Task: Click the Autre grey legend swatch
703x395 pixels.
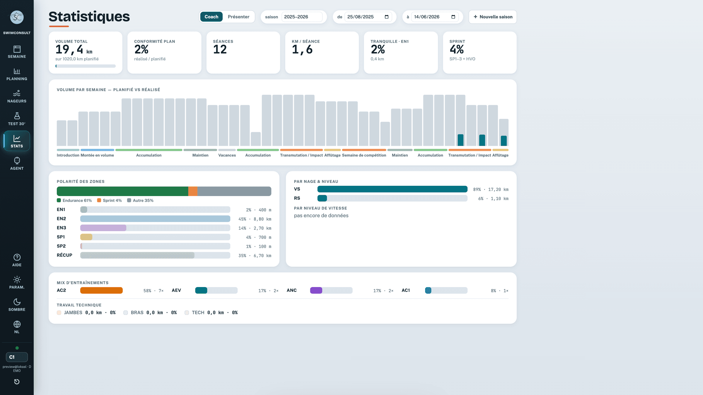Action: pos(129,200)
